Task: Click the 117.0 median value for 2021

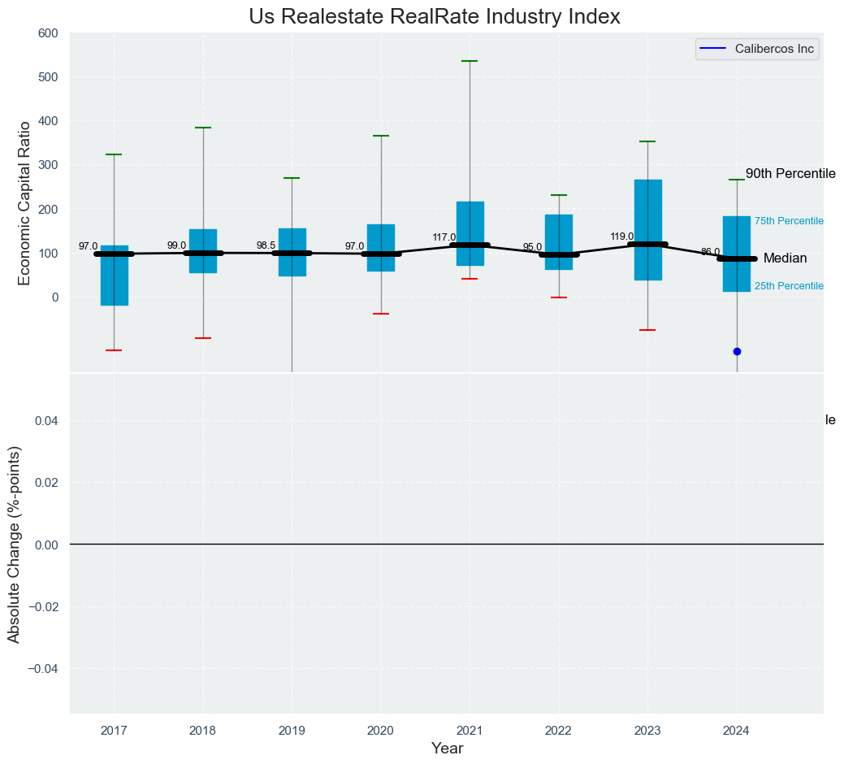Action: tap(444, 238)
